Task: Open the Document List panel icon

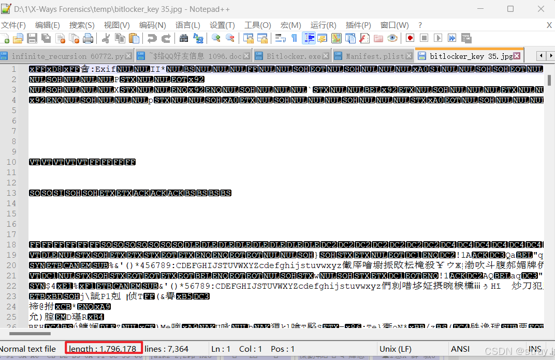Action: (x=350, y=38)
